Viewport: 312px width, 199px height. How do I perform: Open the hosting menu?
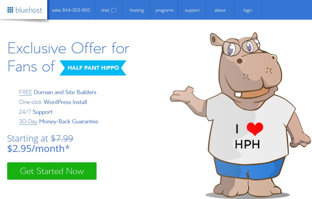coord(137,10)
